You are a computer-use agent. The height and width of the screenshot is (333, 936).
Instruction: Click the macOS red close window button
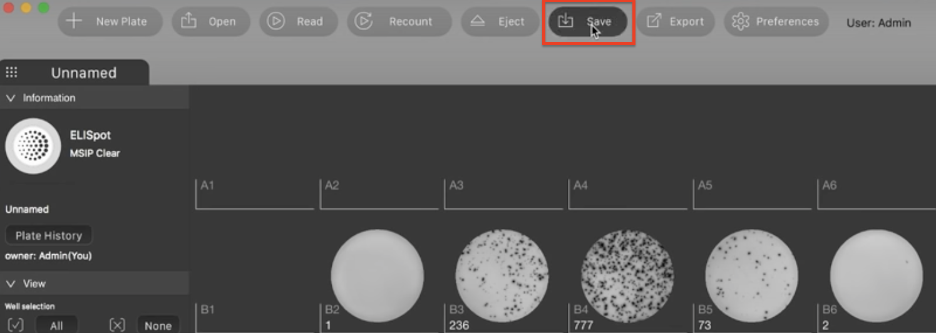point(9,8)
